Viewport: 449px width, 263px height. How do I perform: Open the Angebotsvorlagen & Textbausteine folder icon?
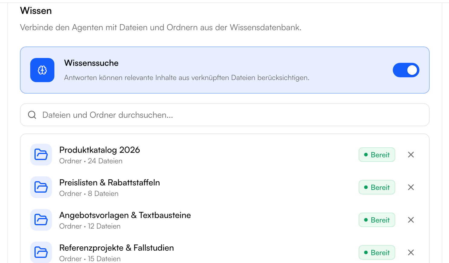click(41, 220)
